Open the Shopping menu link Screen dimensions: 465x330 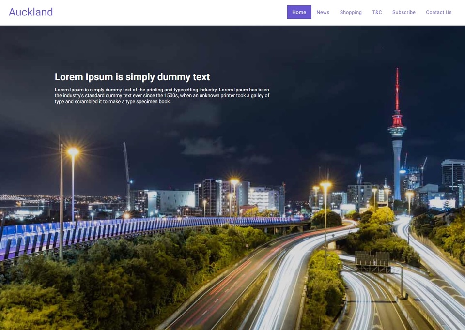point(351,12)
